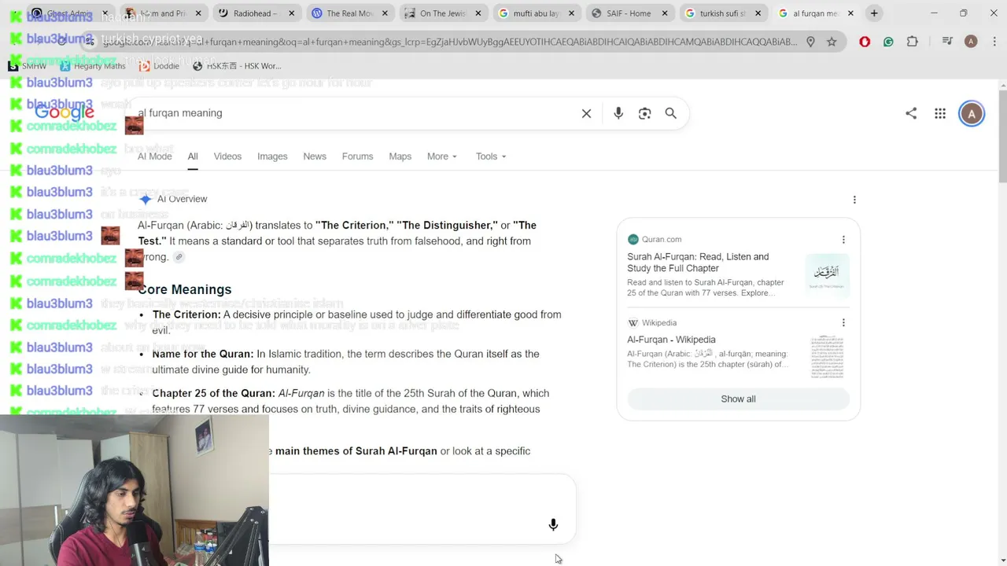Open the green Grammarly extension
The width and height of the screenshot is (1007, 566).
click(888, 42)
